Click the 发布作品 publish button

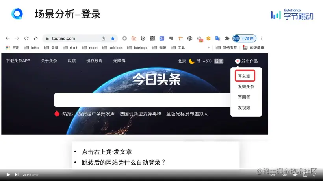[246, 61]
